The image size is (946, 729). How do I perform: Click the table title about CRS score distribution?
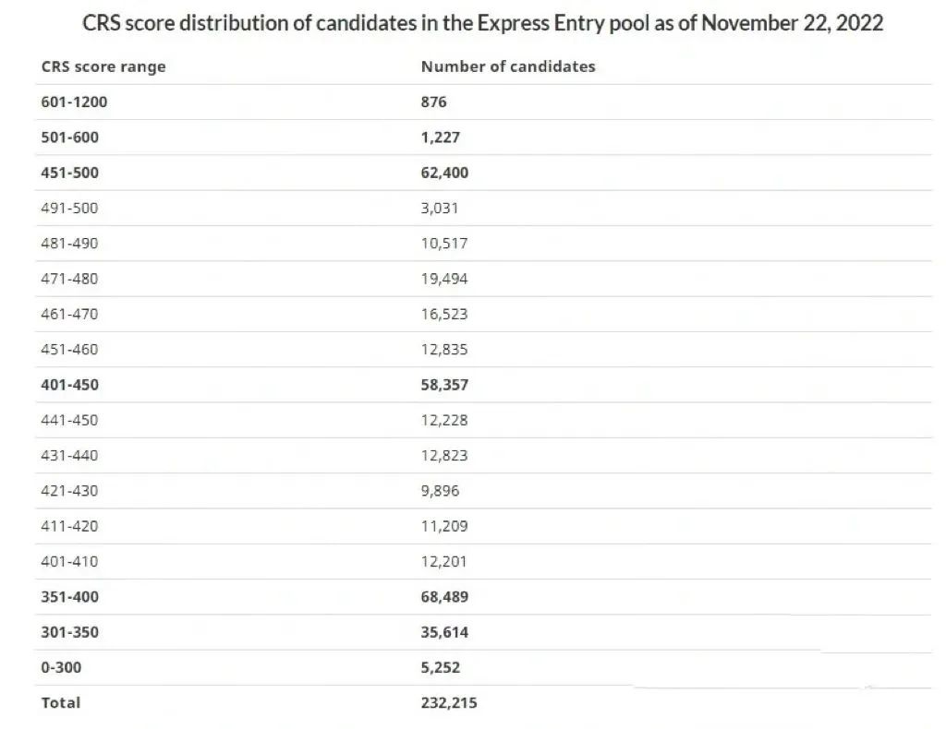[x=482, y=23]
